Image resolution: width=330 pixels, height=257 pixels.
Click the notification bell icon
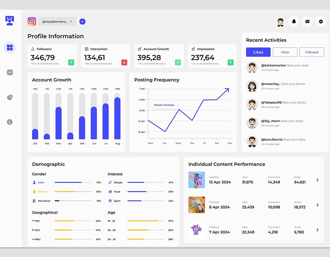click(x=294, y=21)
